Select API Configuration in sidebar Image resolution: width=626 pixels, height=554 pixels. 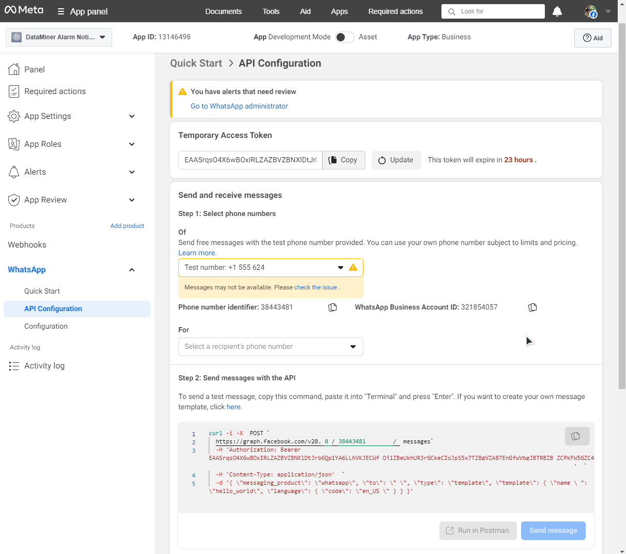click(77, 309)
